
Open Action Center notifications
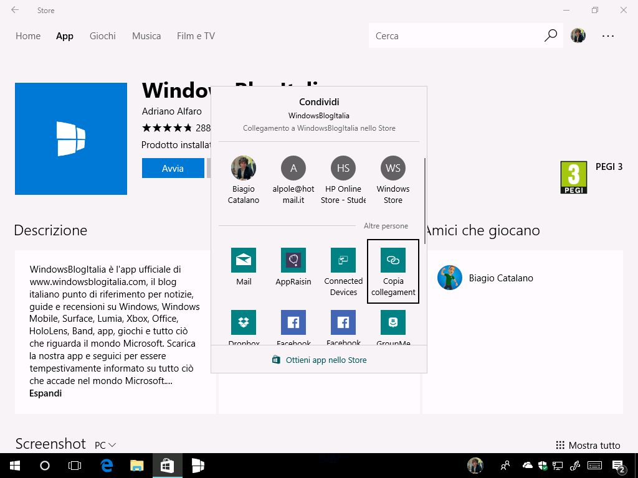click(619, 466)
